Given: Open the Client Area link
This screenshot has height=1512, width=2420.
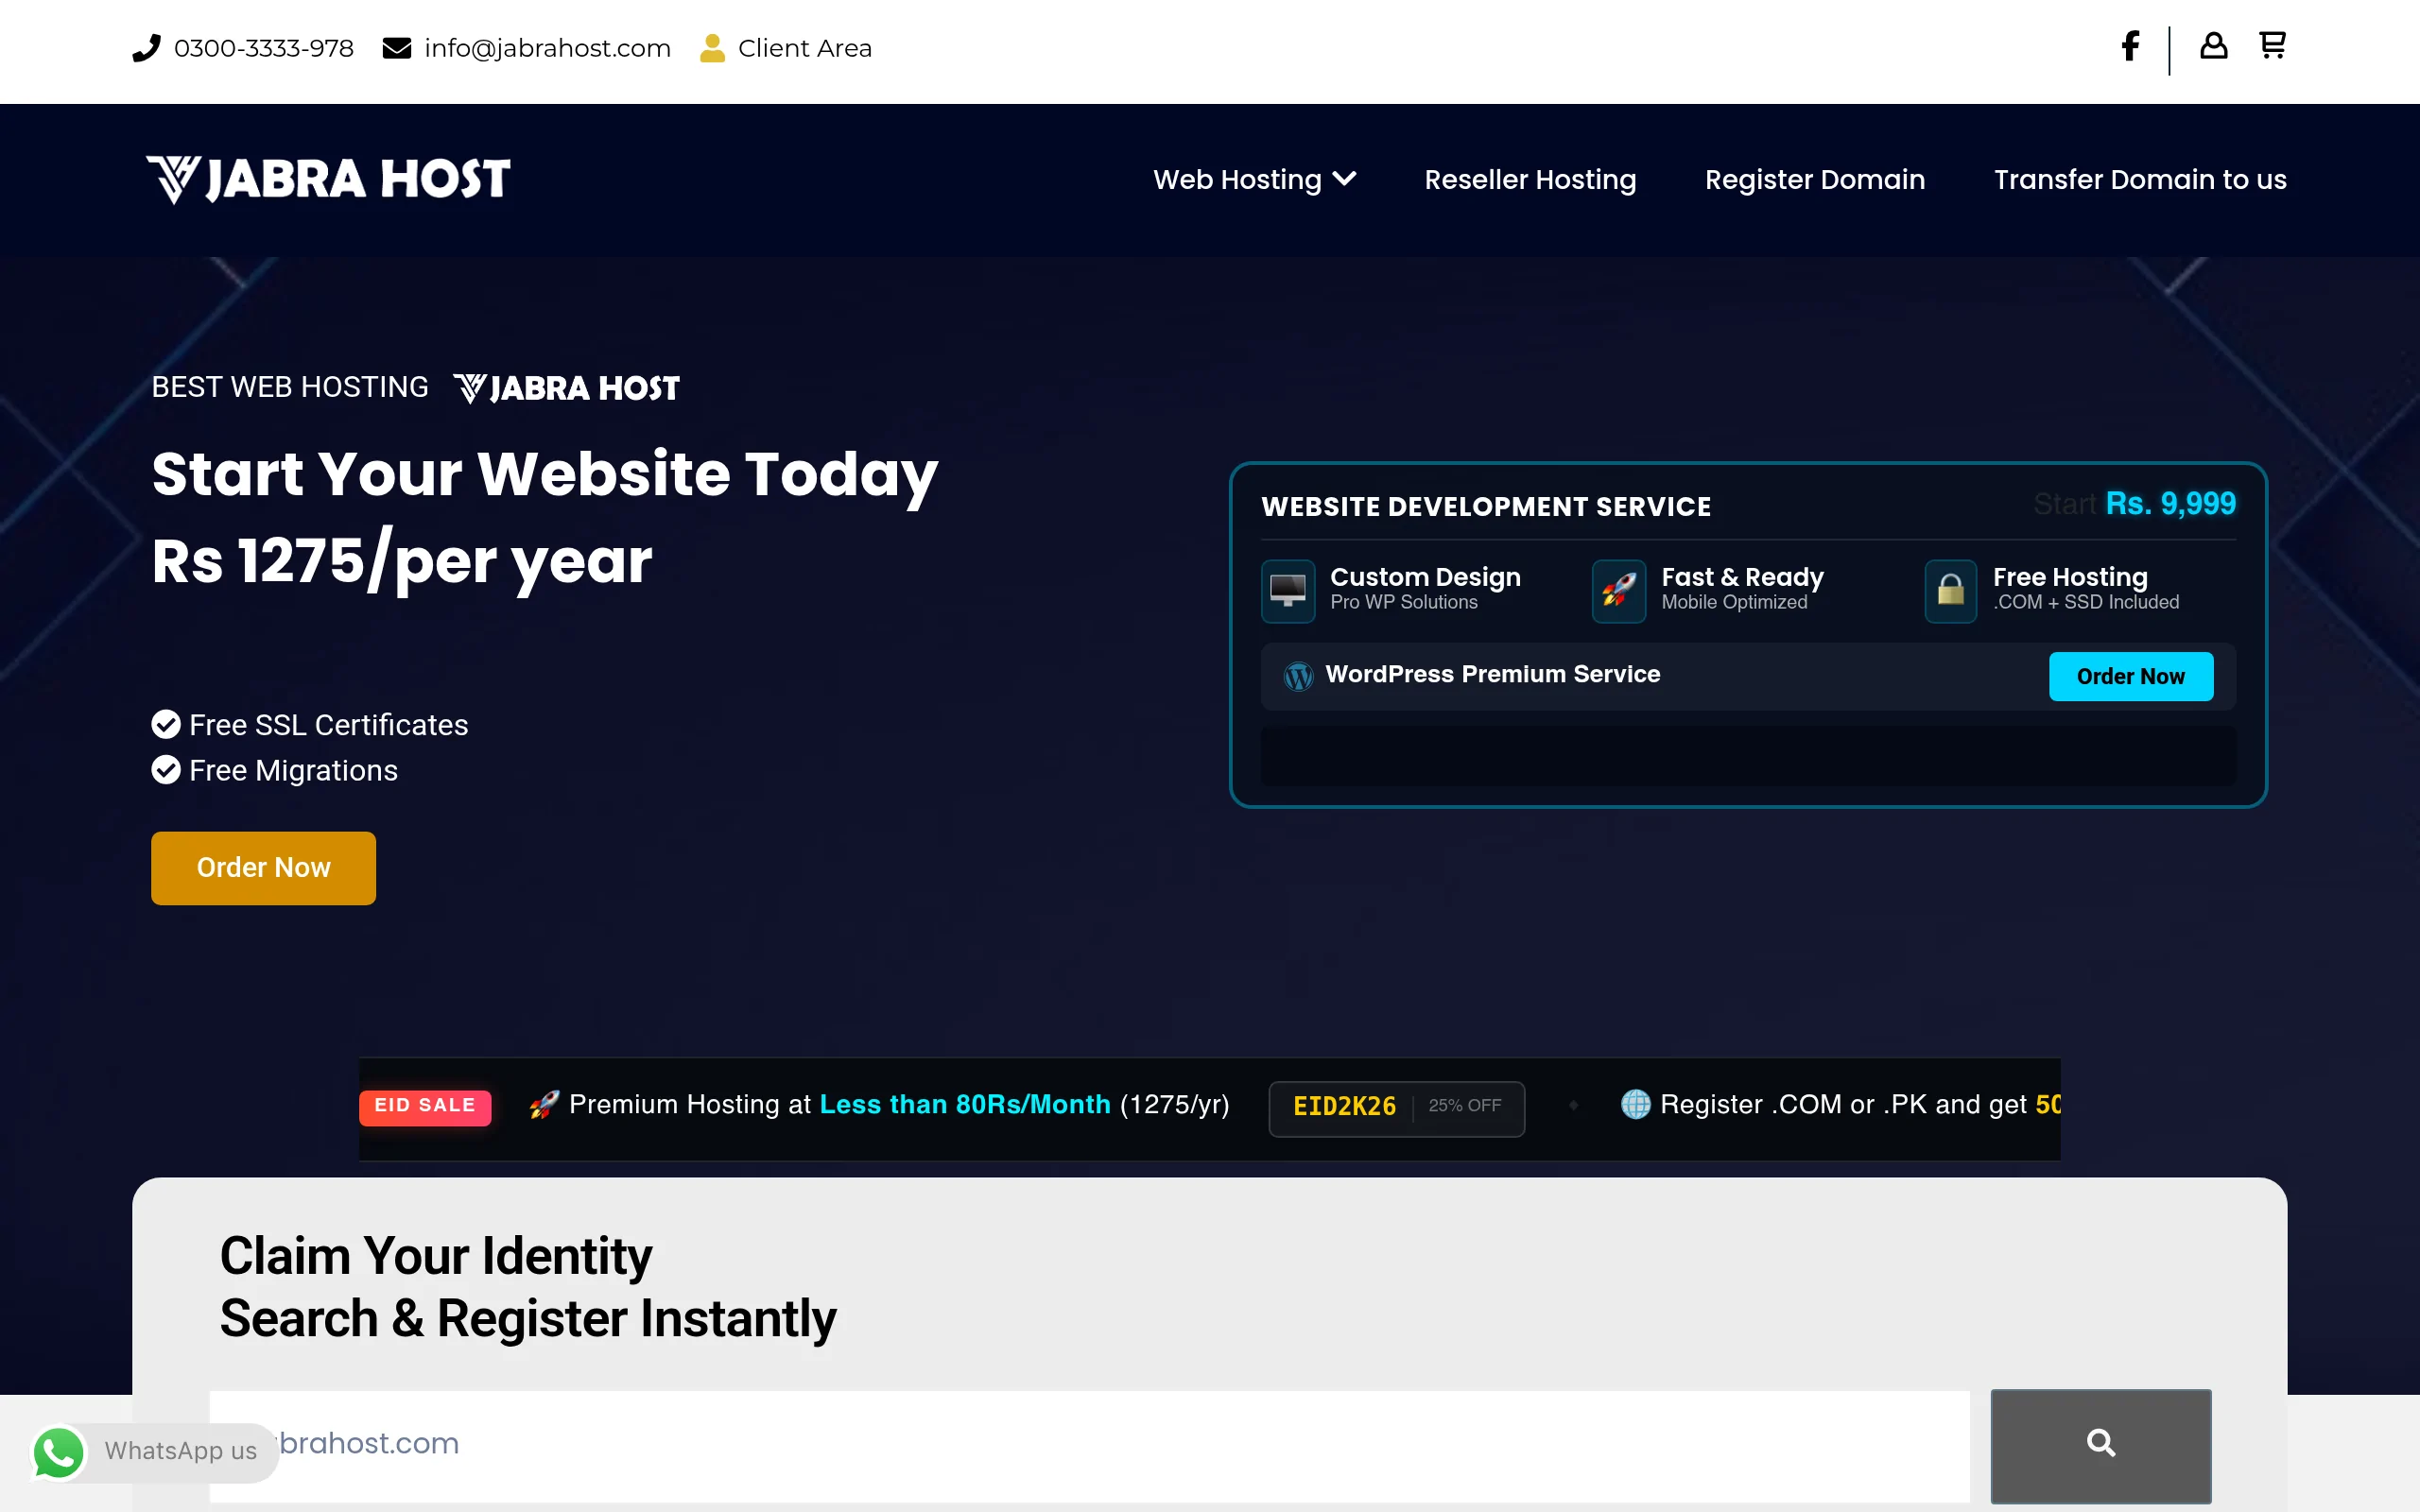Looking at the screenshot, I should click(804, 48).
